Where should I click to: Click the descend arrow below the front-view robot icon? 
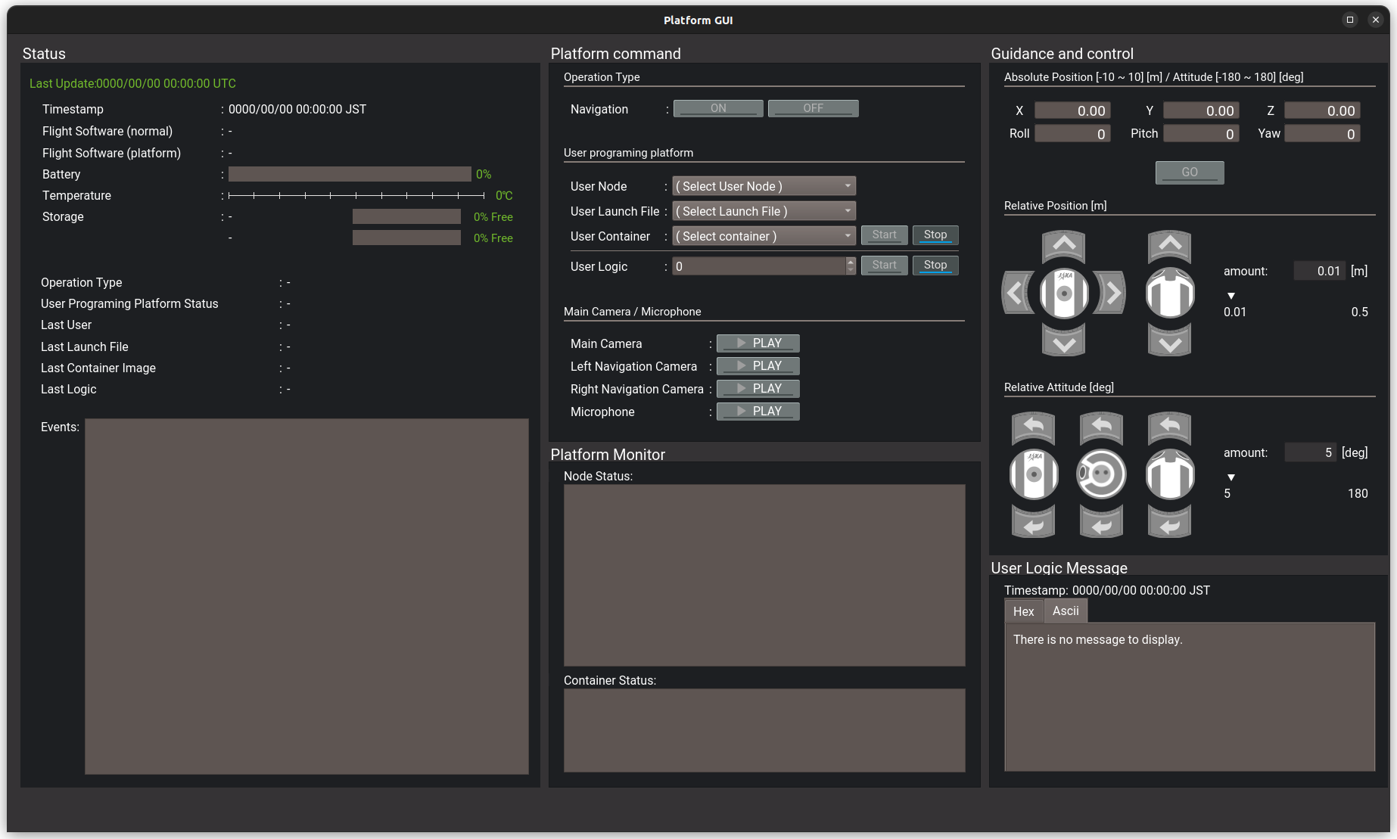pyautogui.click(x=1169, y=343)
